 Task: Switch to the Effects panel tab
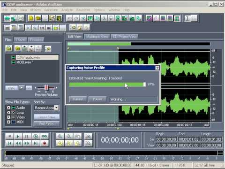(x=21, y=40)
